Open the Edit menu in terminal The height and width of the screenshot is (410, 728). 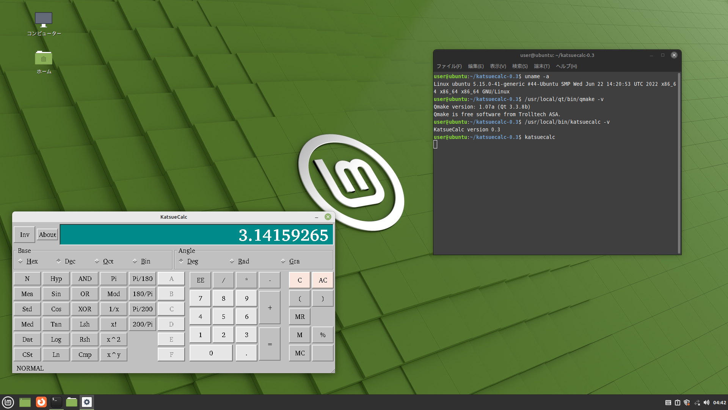click(x=476, y=66)
